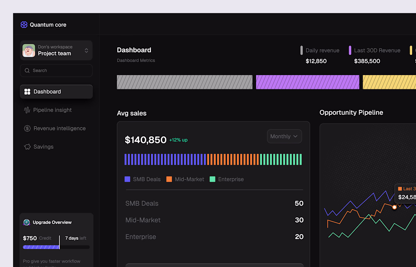Screen dimensions: 416x267
Task: Click the Pipeline insight waveform icon
Action: pos(27,110)
